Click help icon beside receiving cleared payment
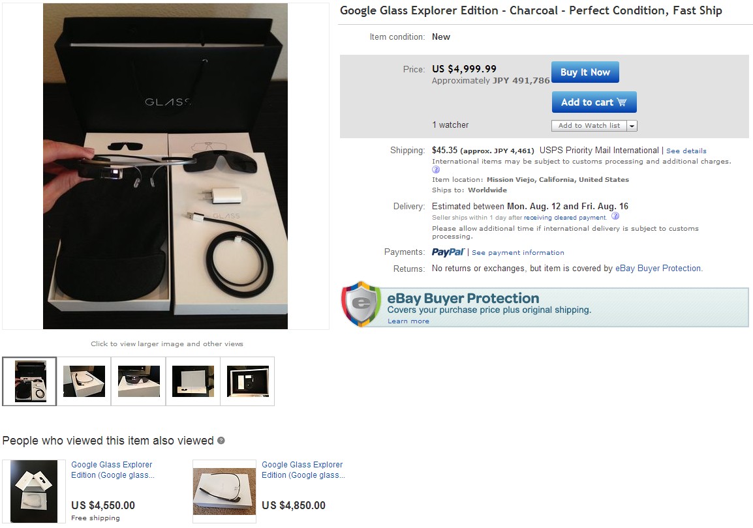The width and height of the screenshot is (753, 528). pos(615,216)
